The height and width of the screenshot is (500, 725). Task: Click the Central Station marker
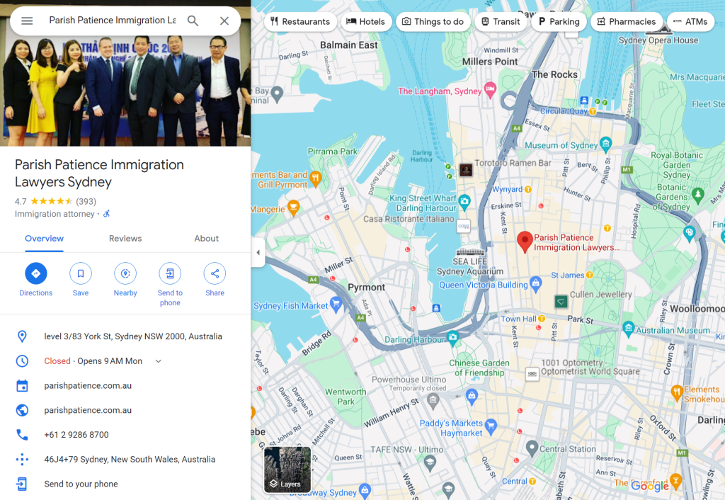tap(532, 448)
